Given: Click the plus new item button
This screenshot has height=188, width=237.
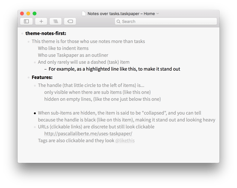Looking at the screenshot, I should point(41,21).
